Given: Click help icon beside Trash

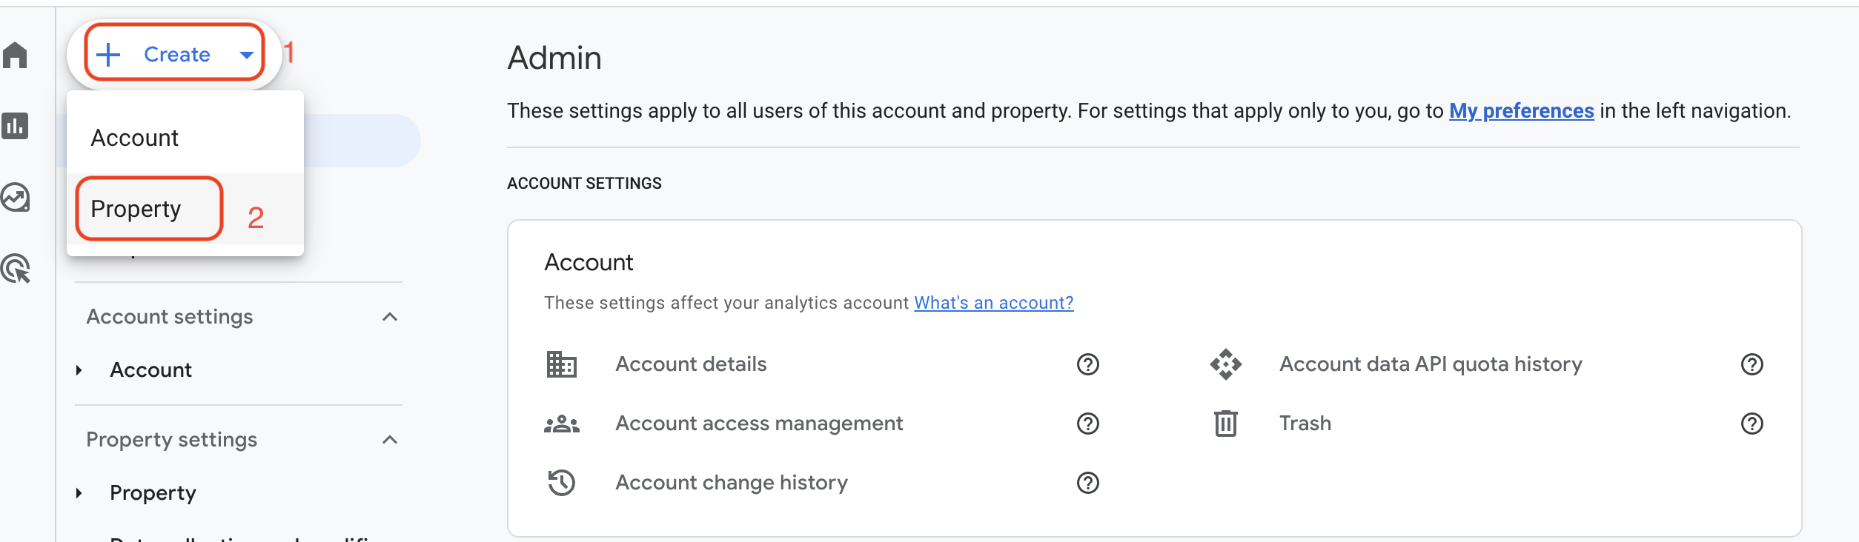Looking at the screenshot, I should coord(1752,424).
